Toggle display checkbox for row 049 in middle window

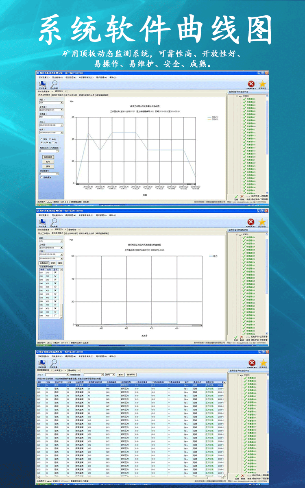click(x=55, y=316)
